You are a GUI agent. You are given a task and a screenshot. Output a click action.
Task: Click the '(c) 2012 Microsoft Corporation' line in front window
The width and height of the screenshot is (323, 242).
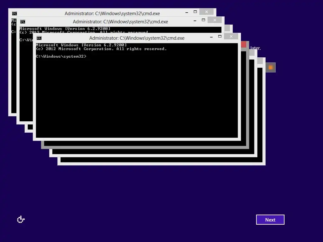pos(101,49)
